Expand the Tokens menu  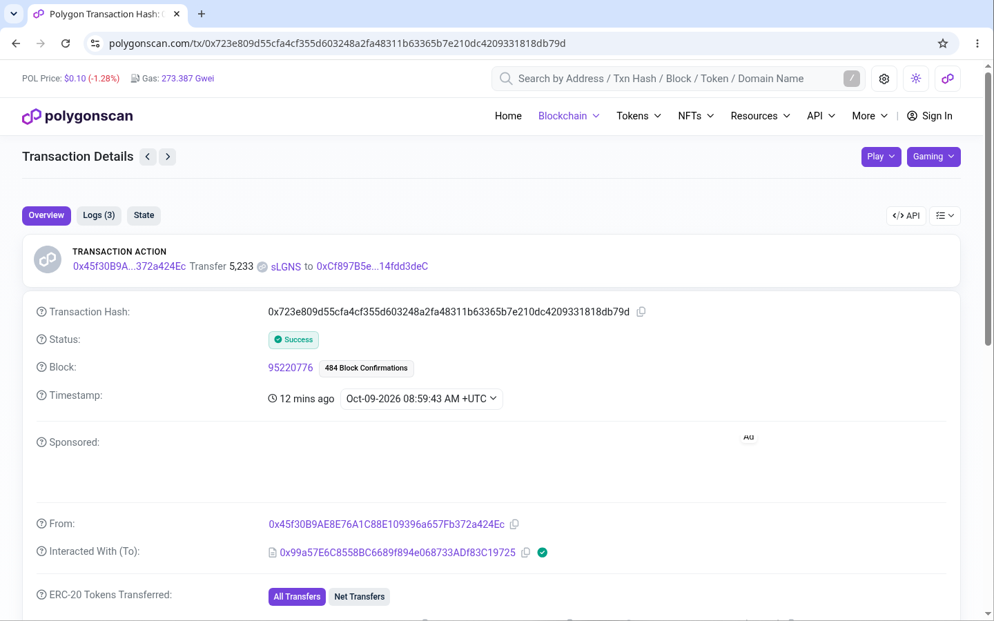point(639,116)
